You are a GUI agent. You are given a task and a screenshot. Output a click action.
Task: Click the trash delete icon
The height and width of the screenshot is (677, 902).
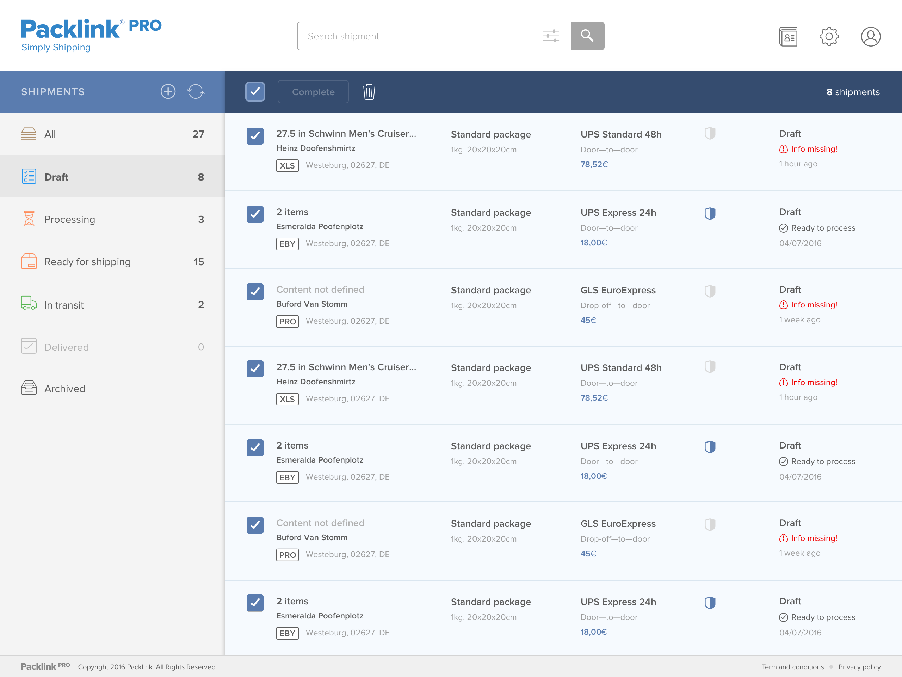(369, 92)
